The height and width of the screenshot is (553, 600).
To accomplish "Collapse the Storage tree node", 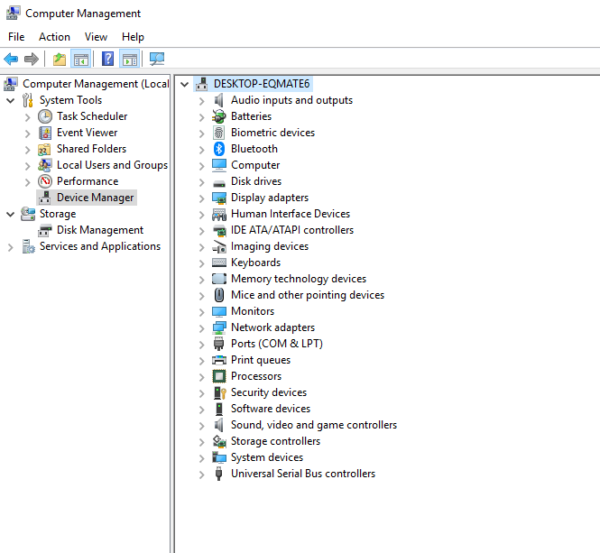I will (11, 215).
